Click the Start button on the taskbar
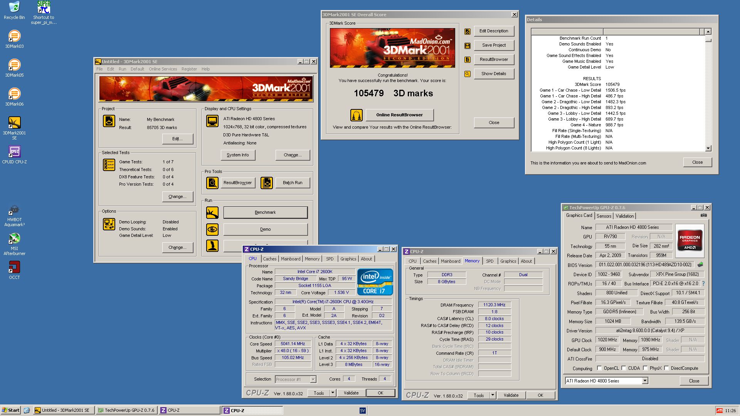Image resolution: width=740 pixels, height=416 pixels. point(10,410)
